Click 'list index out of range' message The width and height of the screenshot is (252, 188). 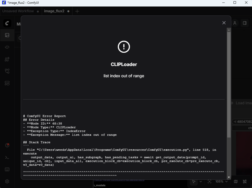[x=124, y=76]
